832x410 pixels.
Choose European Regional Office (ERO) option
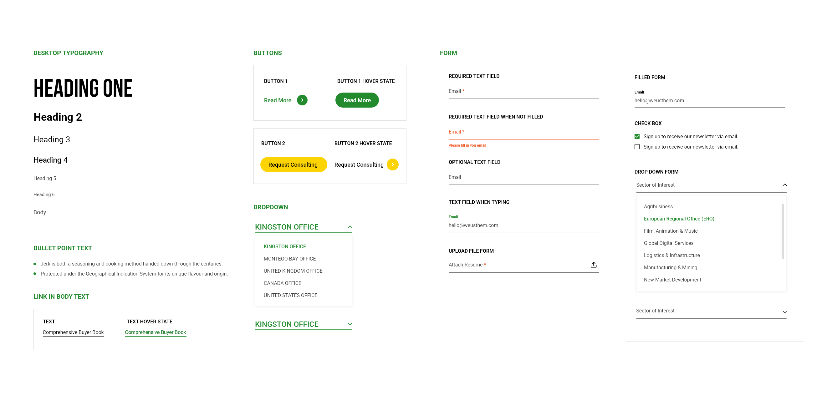(679, 219)
